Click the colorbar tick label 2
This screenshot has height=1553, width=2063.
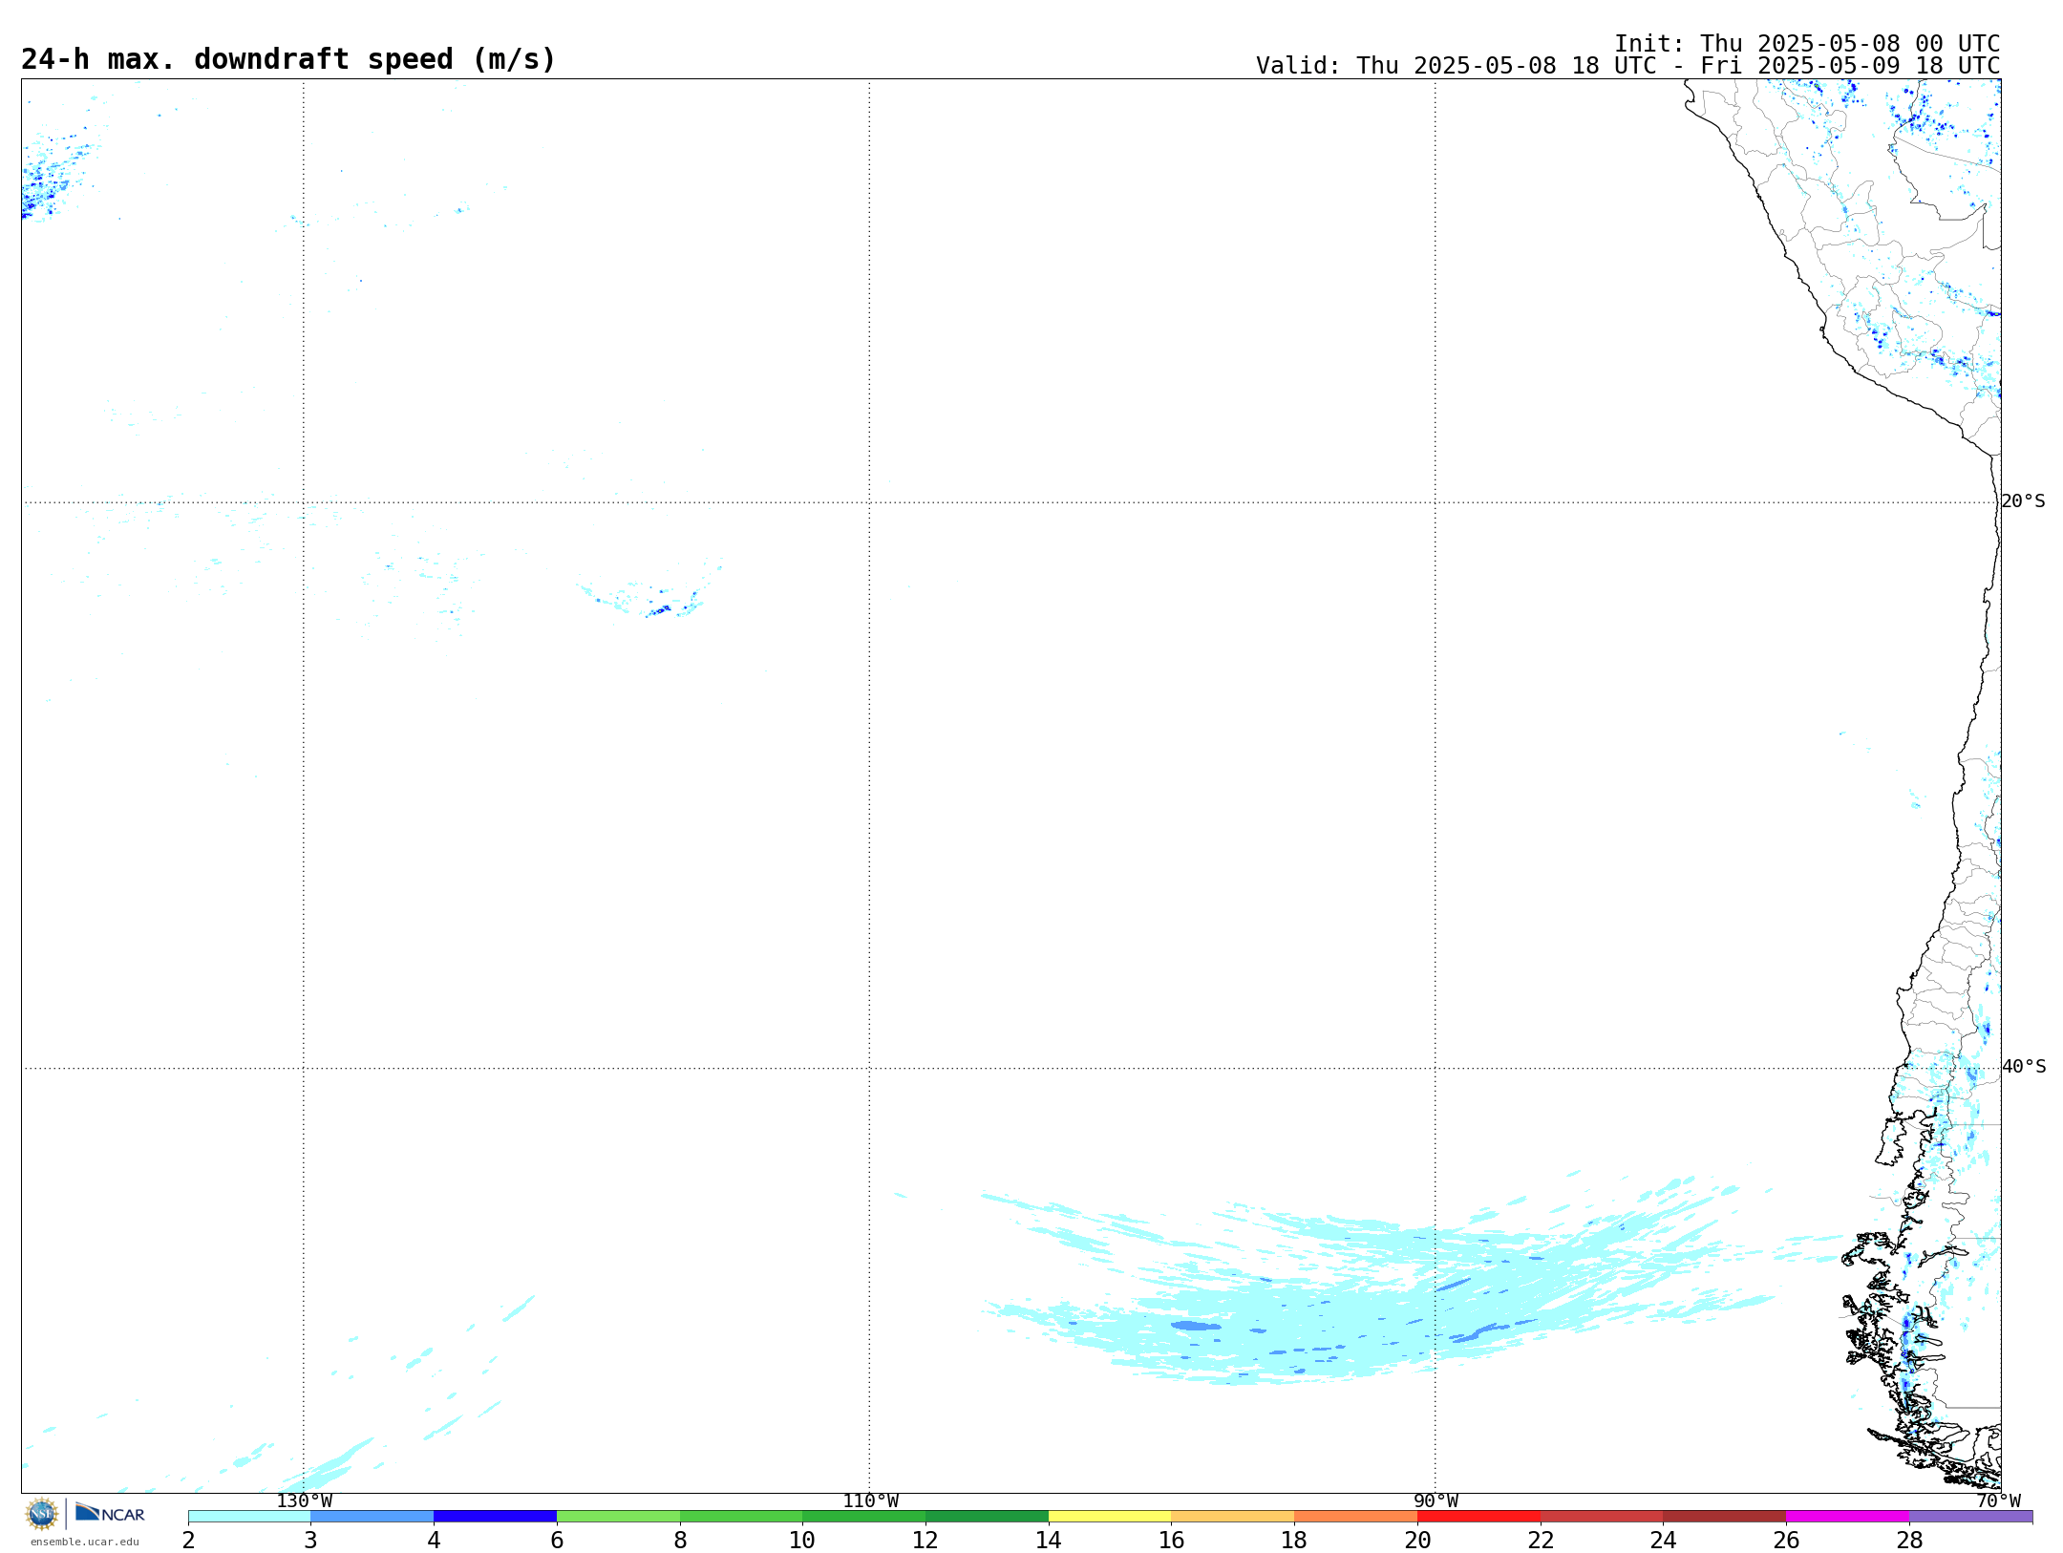click(188, 1541)
